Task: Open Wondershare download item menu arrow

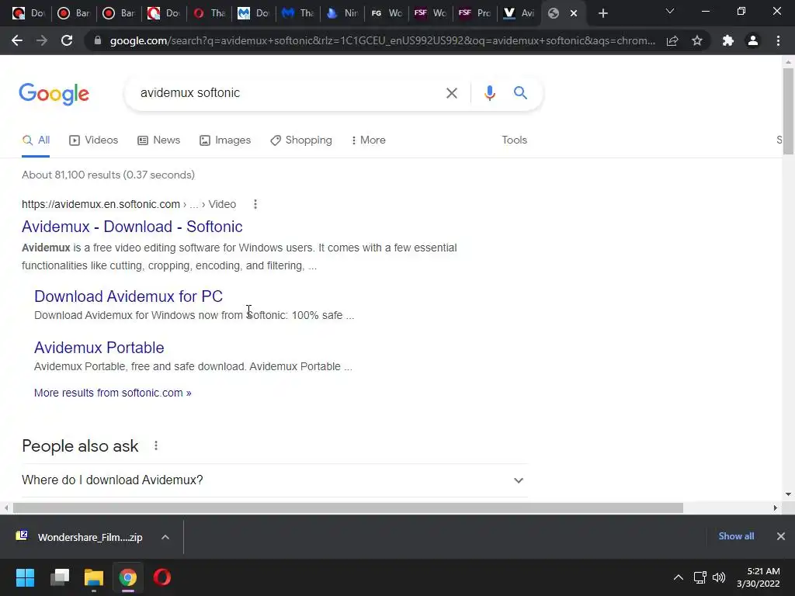Action: coord(165,537)
